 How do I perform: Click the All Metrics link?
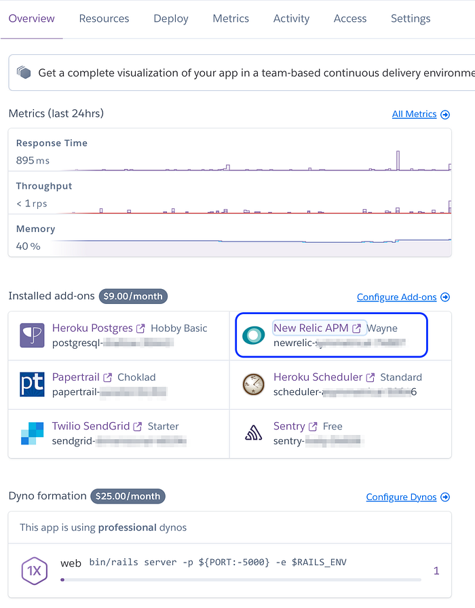point(414,114)
